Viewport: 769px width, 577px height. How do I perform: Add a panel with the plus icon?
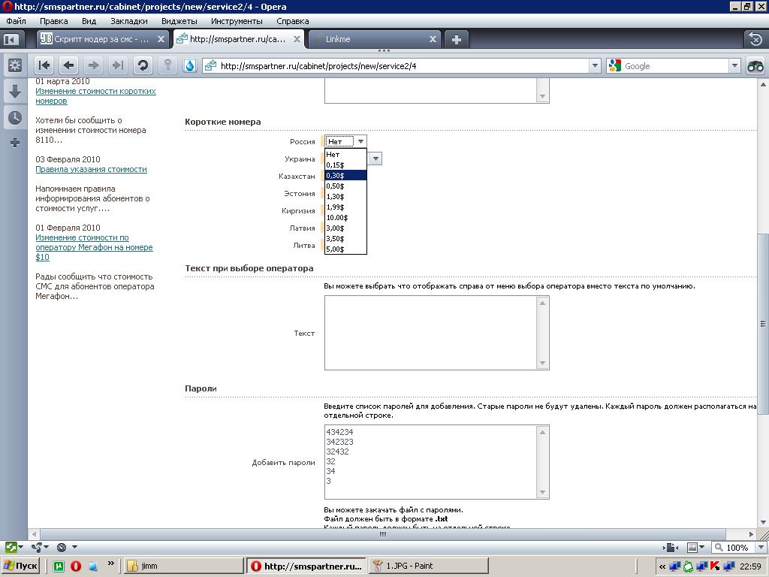pos(15,143)
